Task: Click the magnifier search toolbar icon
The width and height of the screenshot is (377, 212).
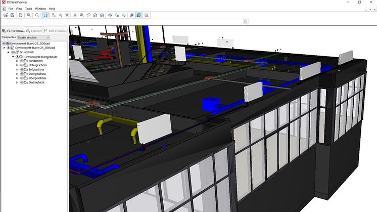Action: click(x=37, y=15)
